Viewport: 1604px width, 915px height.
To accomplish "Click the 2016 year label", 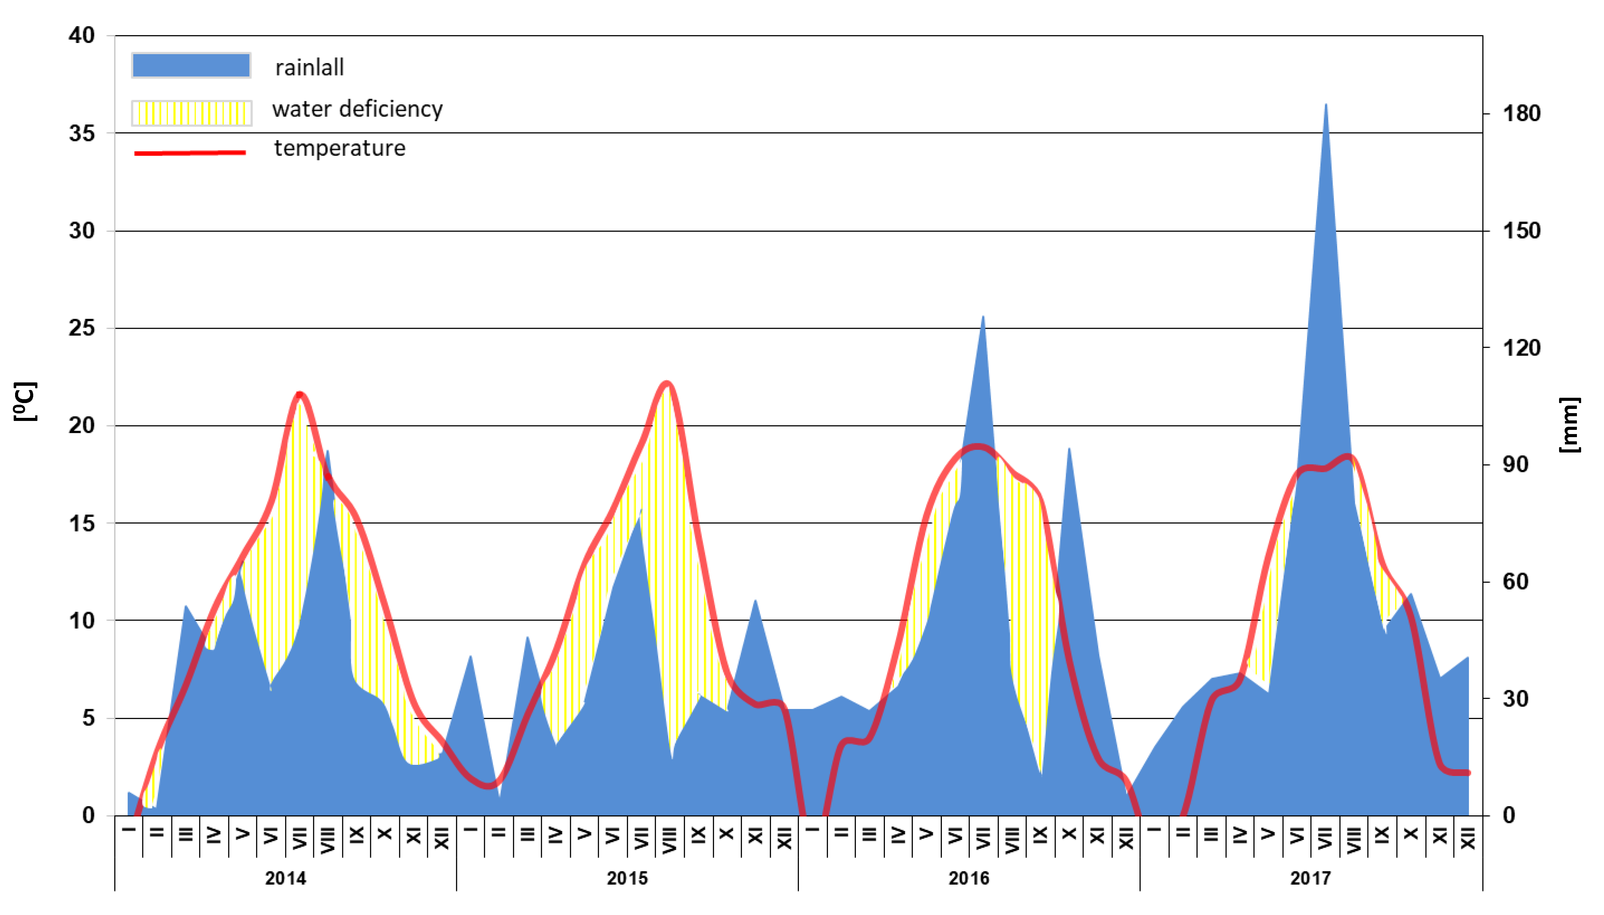I will tap(969, 878).
